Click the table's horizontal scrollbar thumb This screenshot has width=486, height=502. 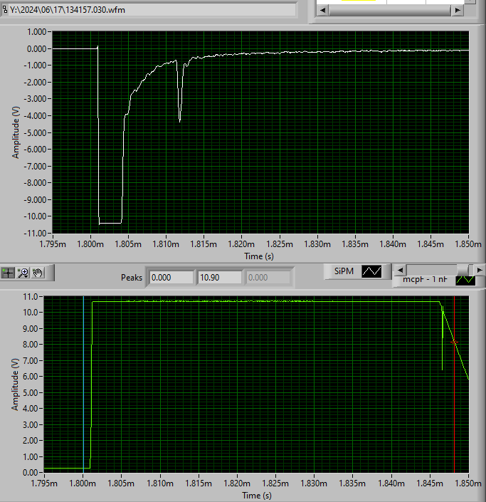(x=390, y=10)
